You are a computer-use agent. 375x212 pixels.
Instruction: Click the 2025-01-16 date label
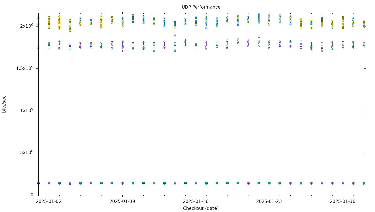pos(195,202)
